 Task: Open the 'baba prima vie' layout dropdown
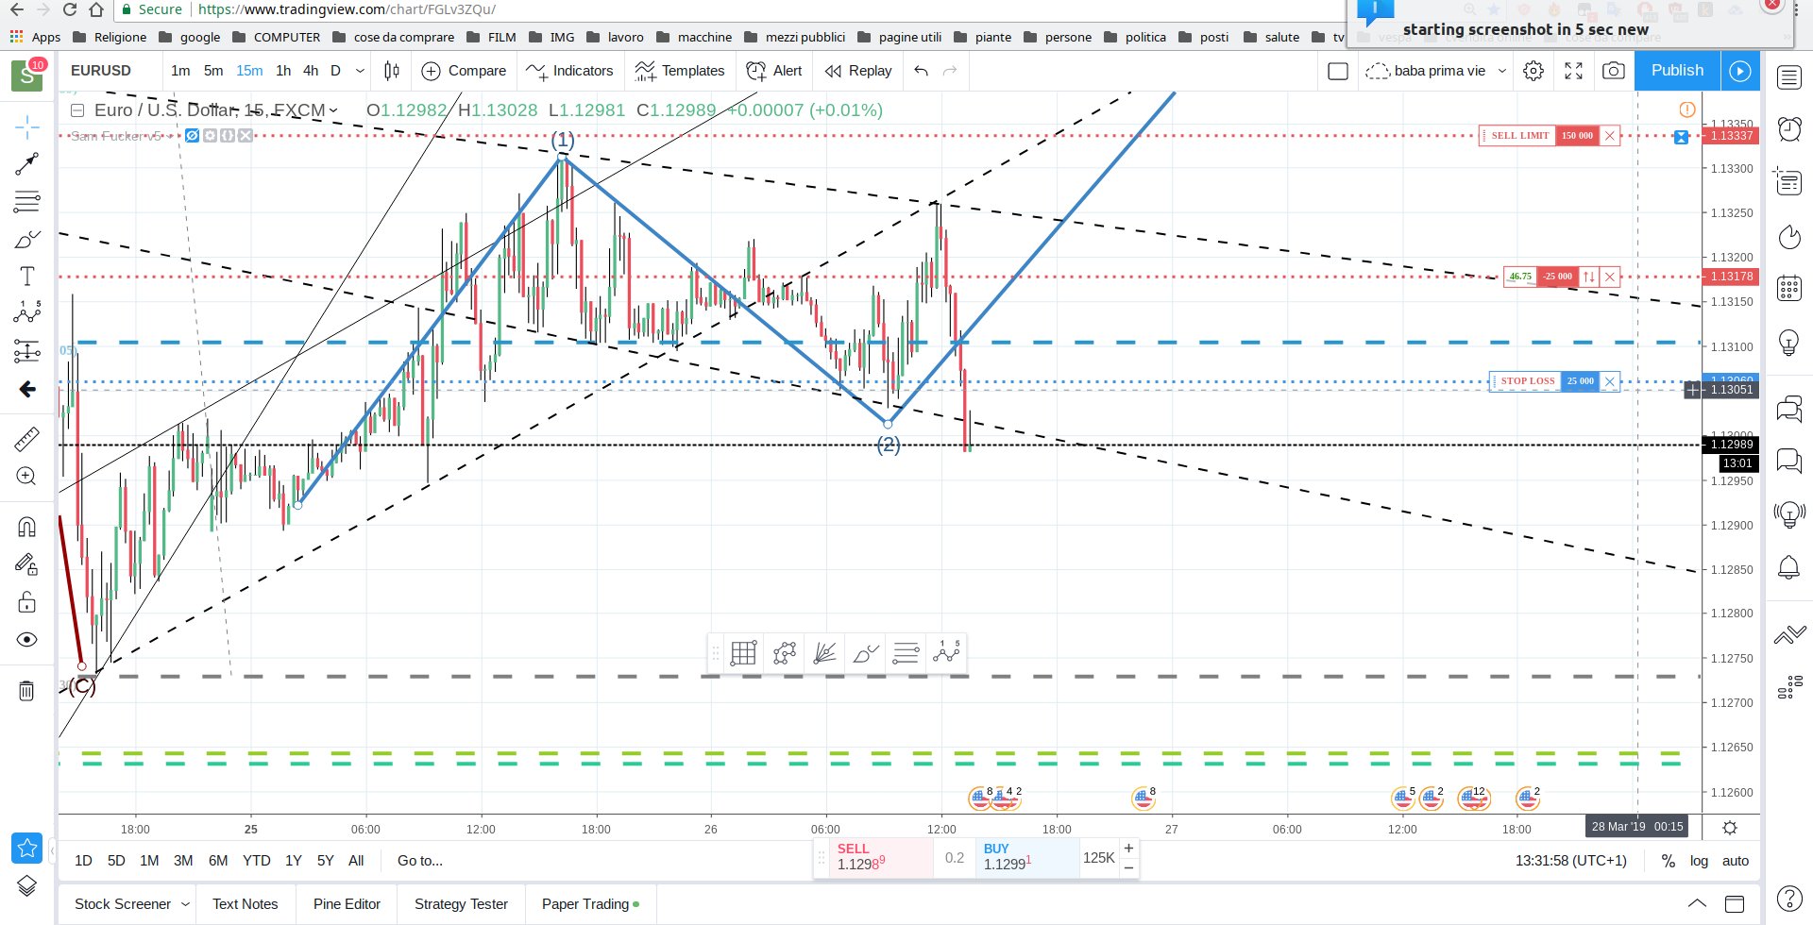1502,71
